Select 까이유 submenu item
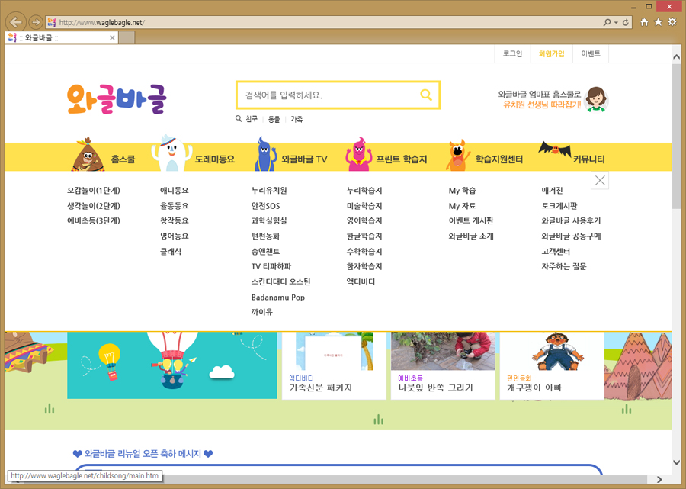Viewport: 686px width, 489px height. tap(261, 312)
